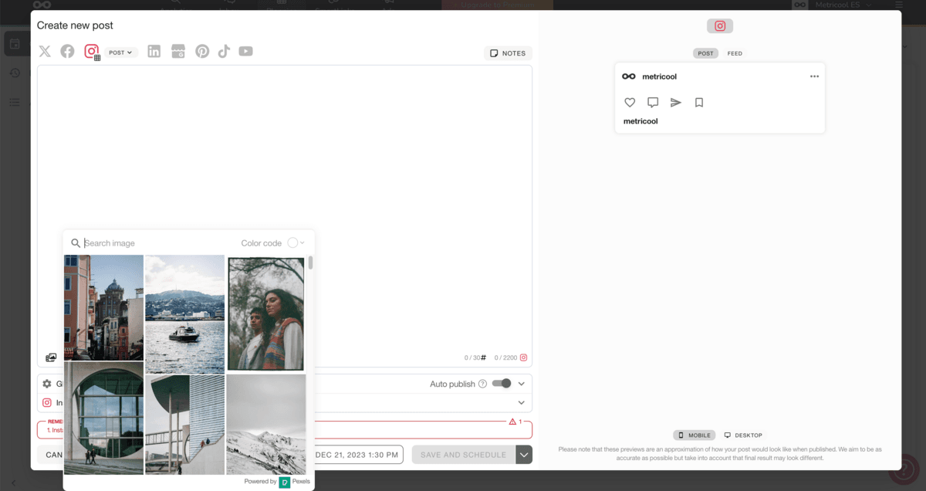Open the POST type dropdown next to Instagram
926x491 pixels.
121,52
